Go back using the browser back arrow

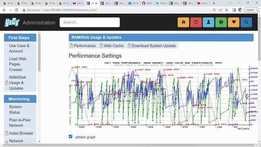4,10
